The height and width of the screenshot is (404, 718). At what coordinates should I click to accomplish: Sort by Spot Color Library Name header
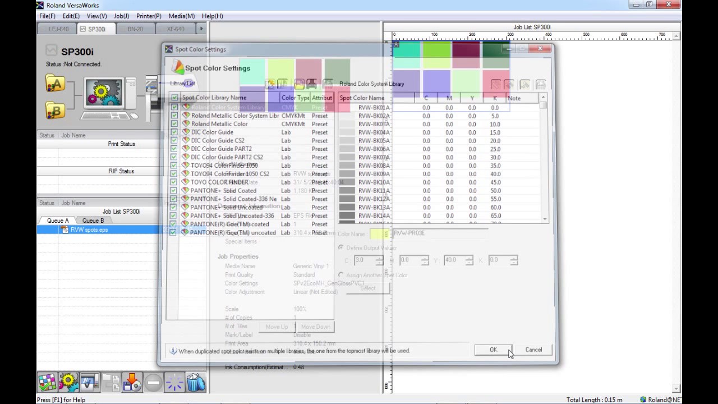(x=230, y=98)
